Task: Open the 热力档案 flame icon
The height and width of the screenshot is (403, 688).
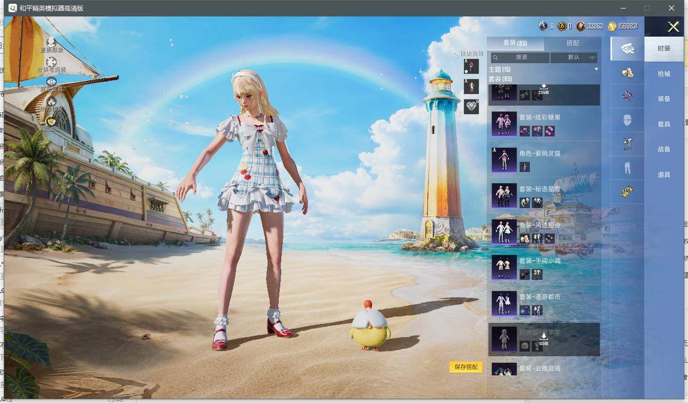Action: [51, 101]
